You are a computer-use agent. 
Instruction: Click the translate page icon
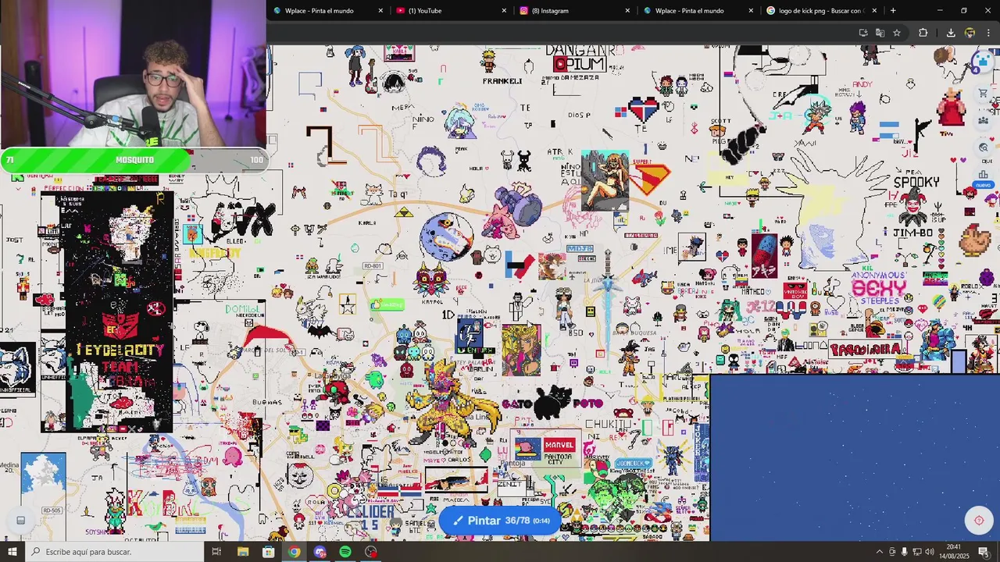point(880,33)
